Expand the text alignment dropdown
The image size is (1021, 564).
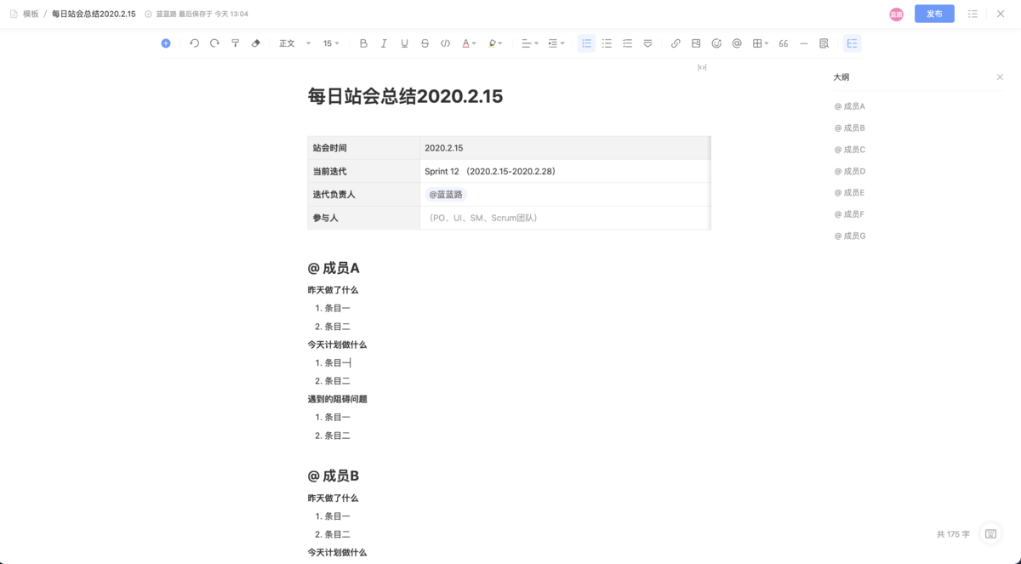[x=529, y=43]
